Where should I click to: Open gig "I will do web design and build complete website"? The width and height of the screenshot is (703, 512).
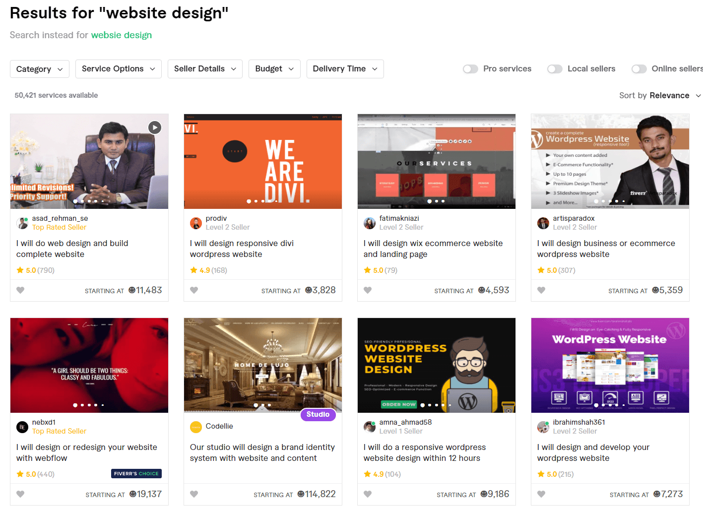72,249
